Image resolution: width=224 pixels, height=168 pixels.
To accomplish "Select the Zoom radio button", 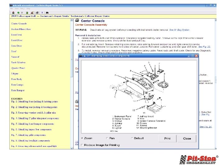I will tap(82, 138).
